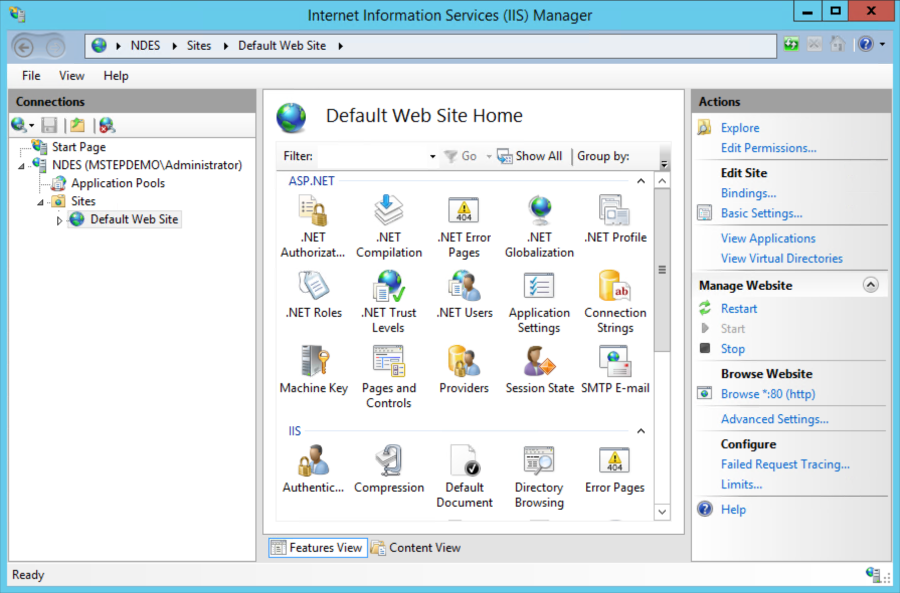The height and width of the screenshot is (593, 900).
Task: Open the .NET Compilation feature
Action: (389, 226)
